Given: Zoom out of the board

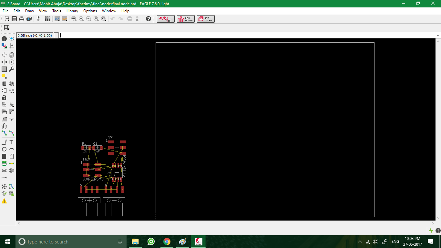Looking at the screenshot, I should coord(89,19).
